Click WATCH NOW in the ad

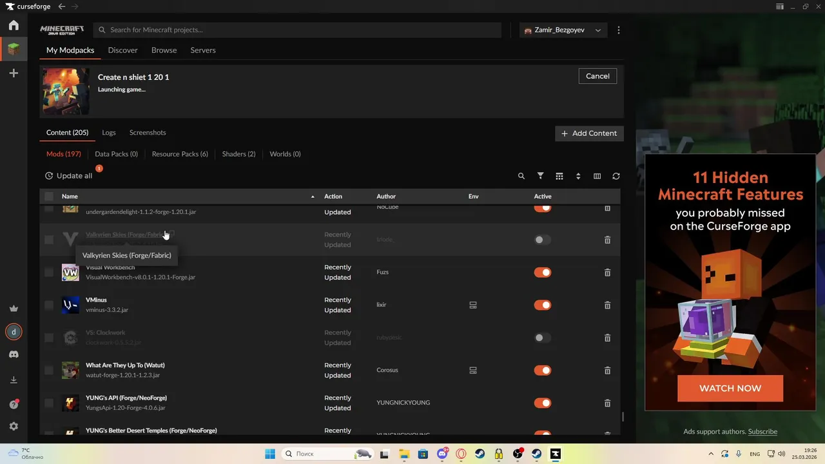730,388
